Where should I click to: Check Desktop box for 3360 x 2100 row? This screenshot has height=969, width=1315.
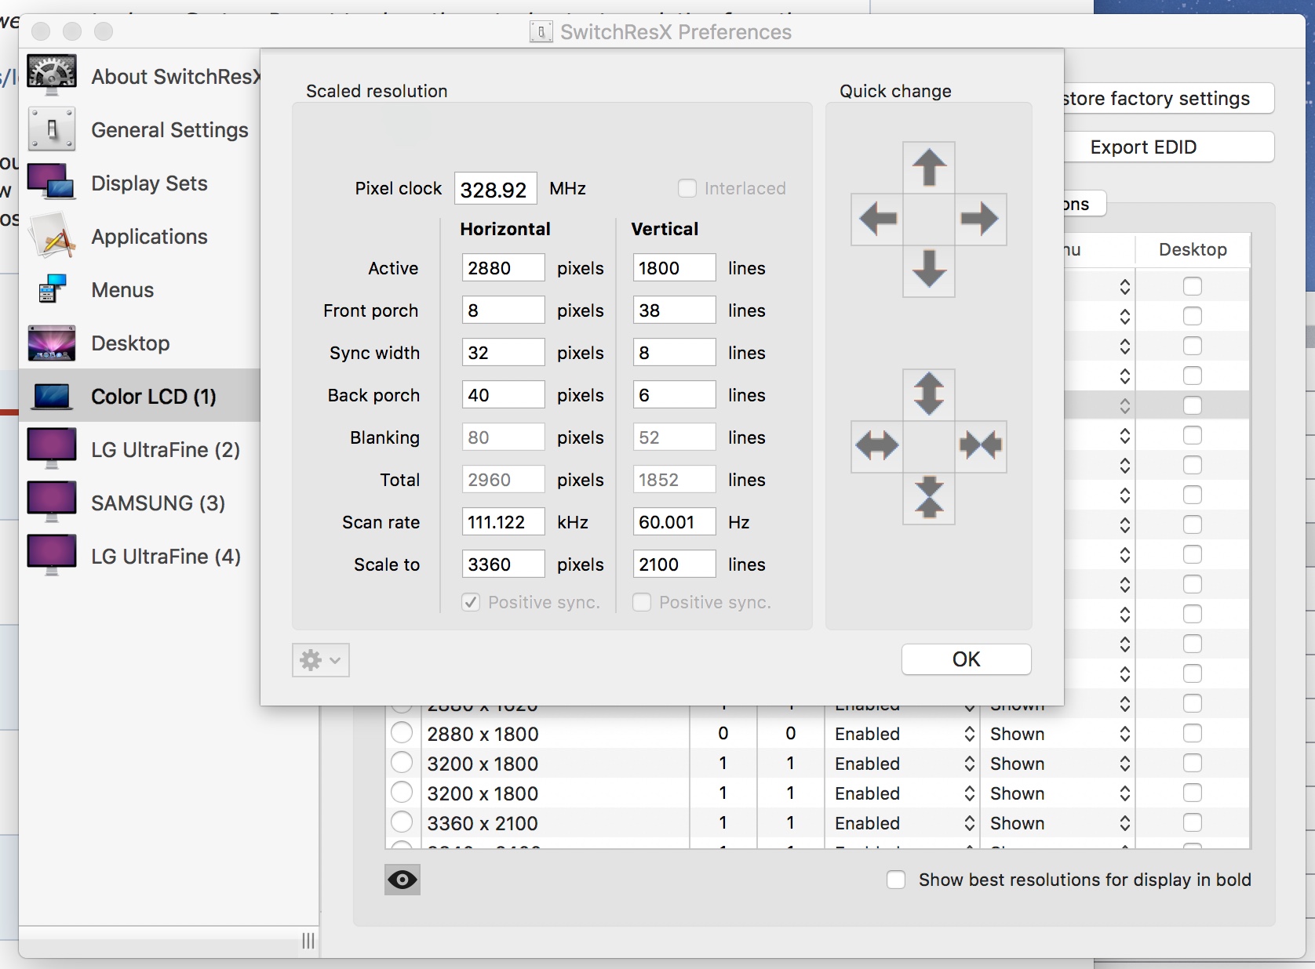(1193, 822)
